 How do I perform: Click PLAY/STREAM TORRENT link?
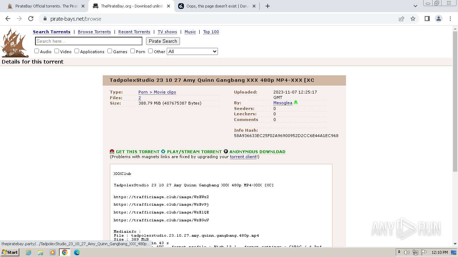(x=194, y=152)
